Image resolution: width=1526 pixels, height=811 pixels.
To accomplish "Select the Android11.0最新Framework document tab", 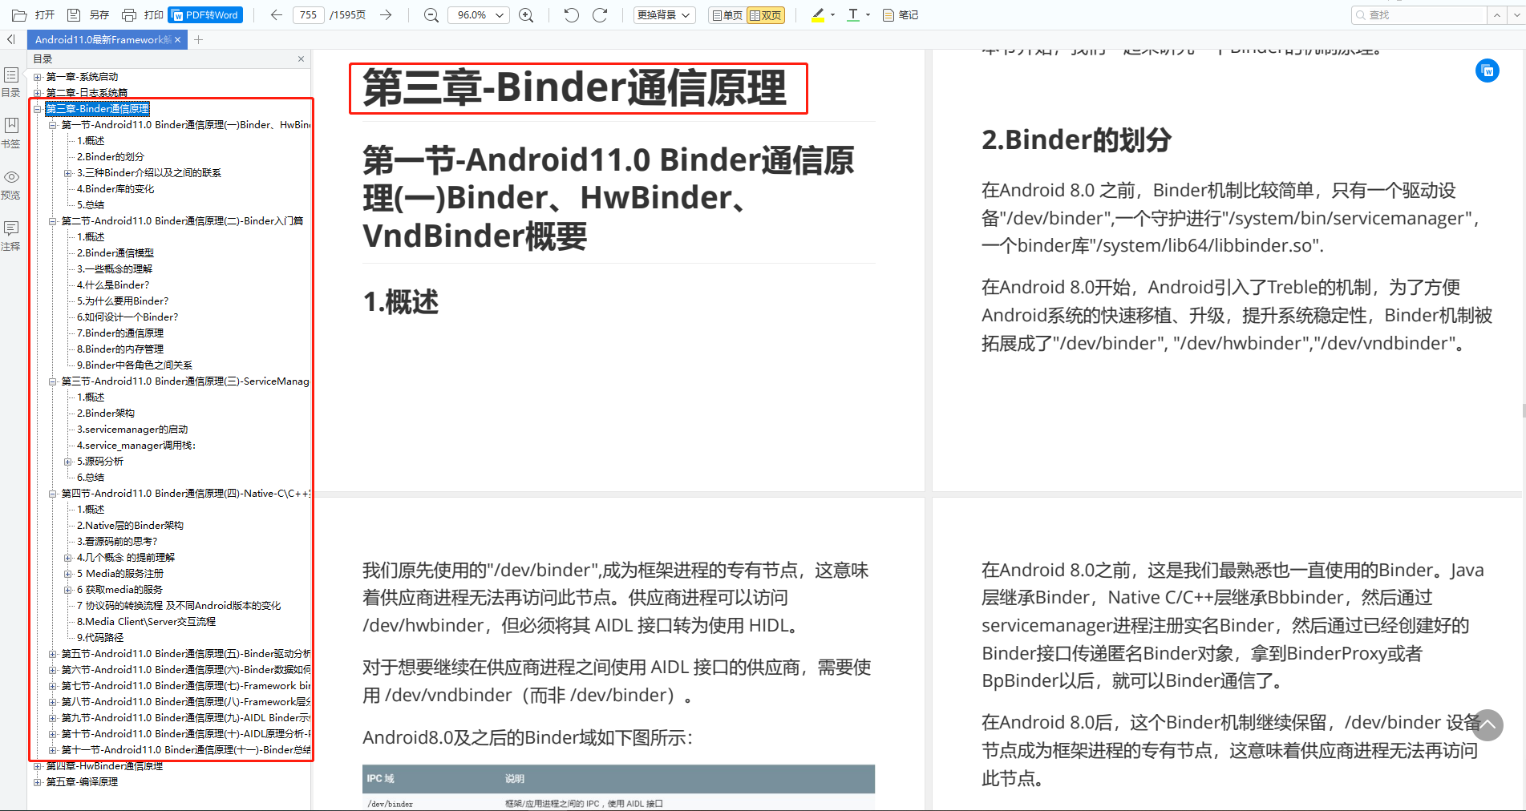I will [102, 39].
